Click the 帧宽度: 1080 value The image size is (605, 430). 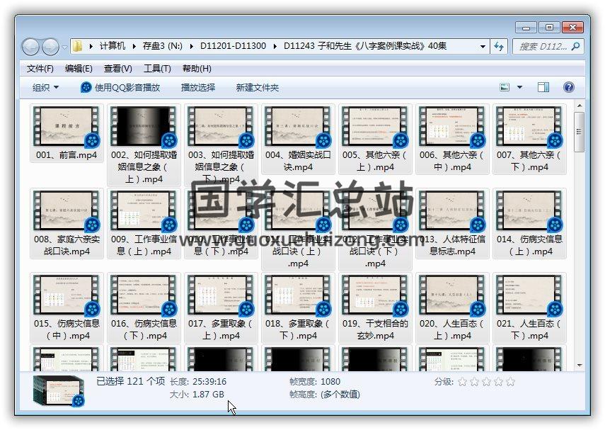(330, 382)
